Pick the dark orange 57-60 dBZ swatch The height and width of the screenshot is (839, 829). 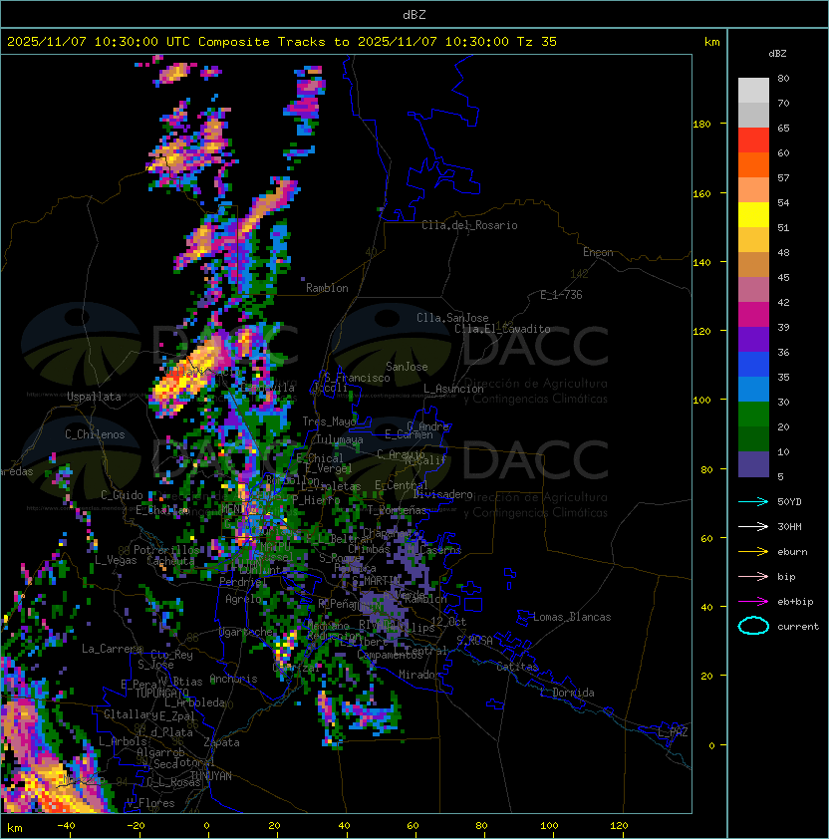pyautogui.click(x=753, y=165)
